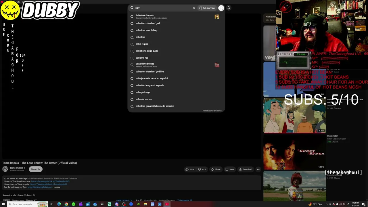Viewport: 368px width, 207px height.
Task: Open the taskbar clock showing 10:21 PM
Action: (x=355, y=204)
